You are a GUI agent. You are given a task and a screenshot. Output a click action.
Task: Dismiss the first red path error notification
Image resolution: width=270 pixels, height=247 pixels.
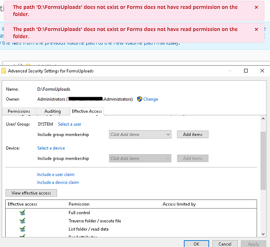tap(256, 7)
